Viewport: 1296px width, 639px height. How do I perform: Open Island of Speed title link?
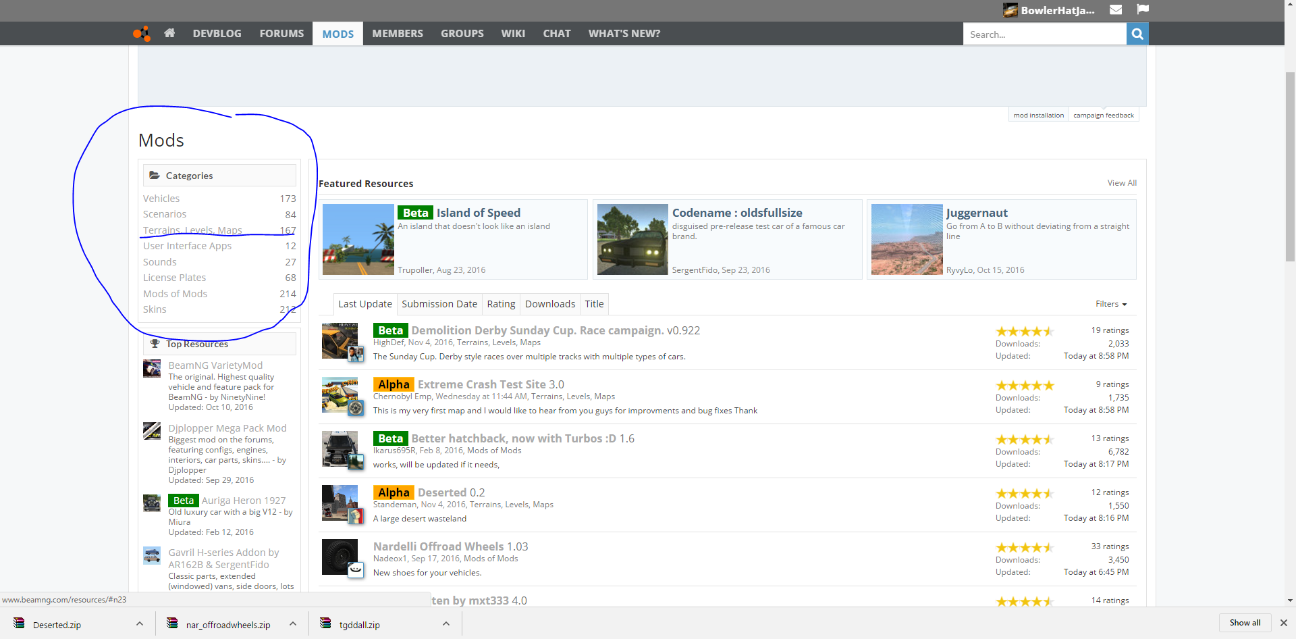(x=478, y=213)
